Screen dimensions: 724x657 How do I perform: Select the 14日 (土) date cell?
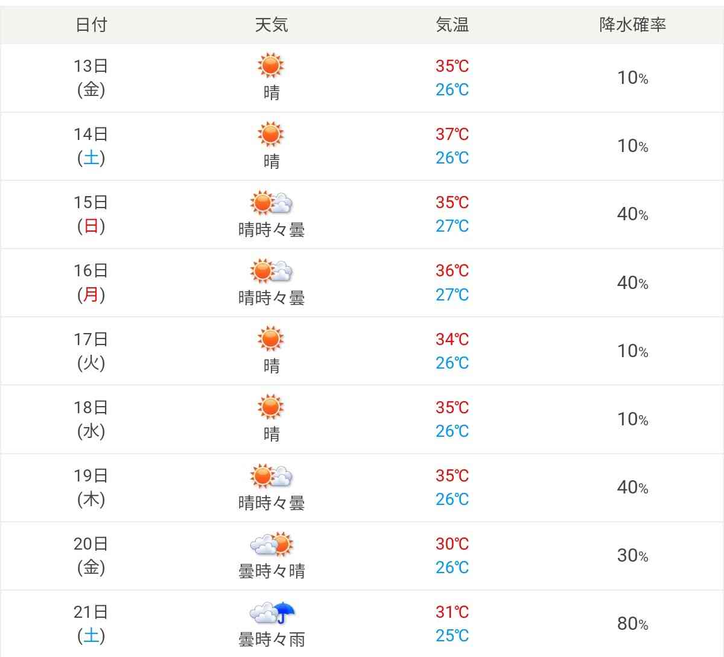point(91,146)
